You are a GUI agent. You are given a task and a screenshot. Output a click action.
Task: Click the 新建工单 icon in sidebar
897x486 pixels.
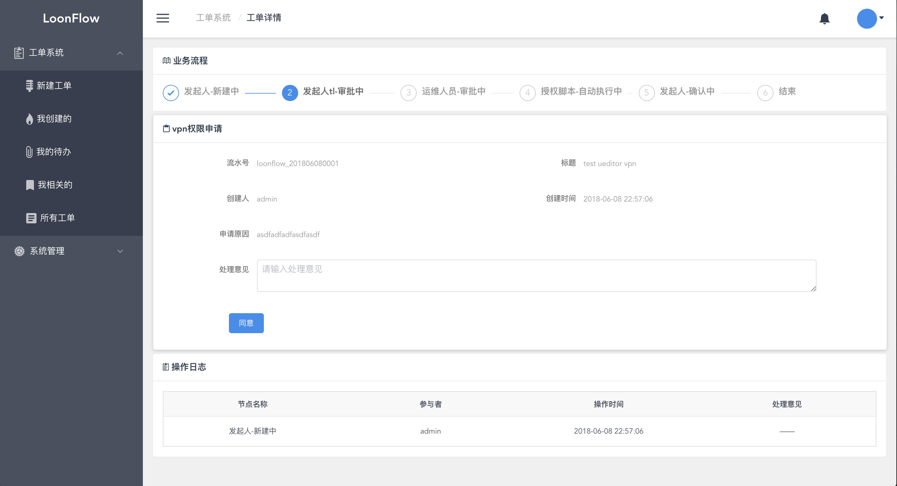(x=30, y=85)
